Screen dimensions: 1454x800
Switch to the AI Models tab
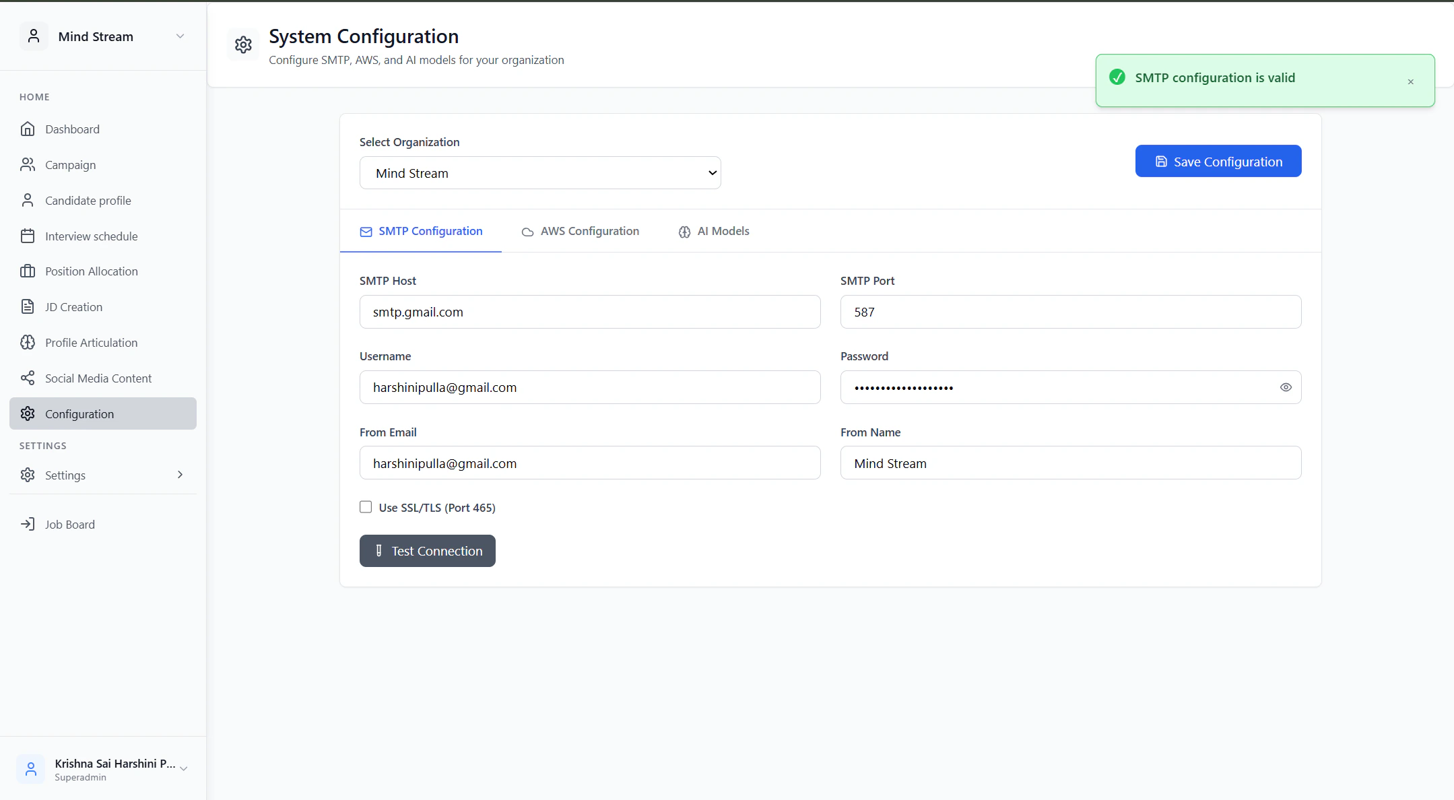713,232
